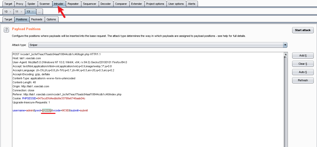The image size is (317, 147).
Task: Click the Connection: close line
Action: coord(23,90)
